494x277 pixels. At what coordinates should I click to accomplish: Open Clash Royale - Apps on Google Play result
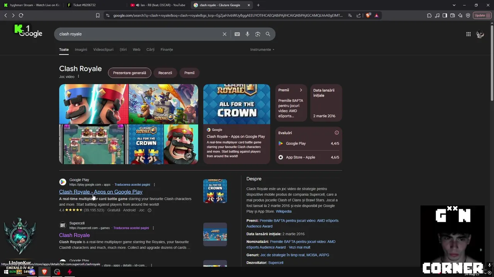pyautogui.click(x=101, y=192)
